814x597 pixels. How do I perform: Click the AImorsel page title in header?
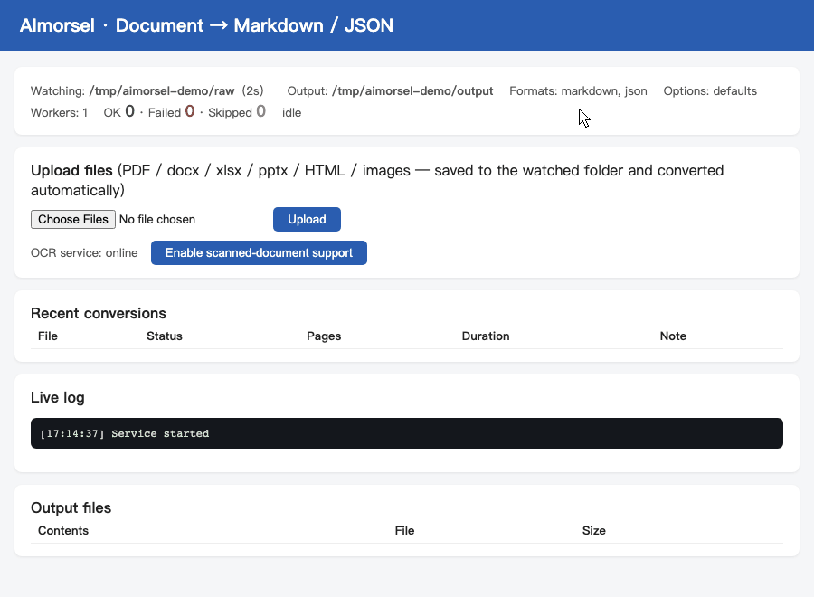tap(206, 25)
